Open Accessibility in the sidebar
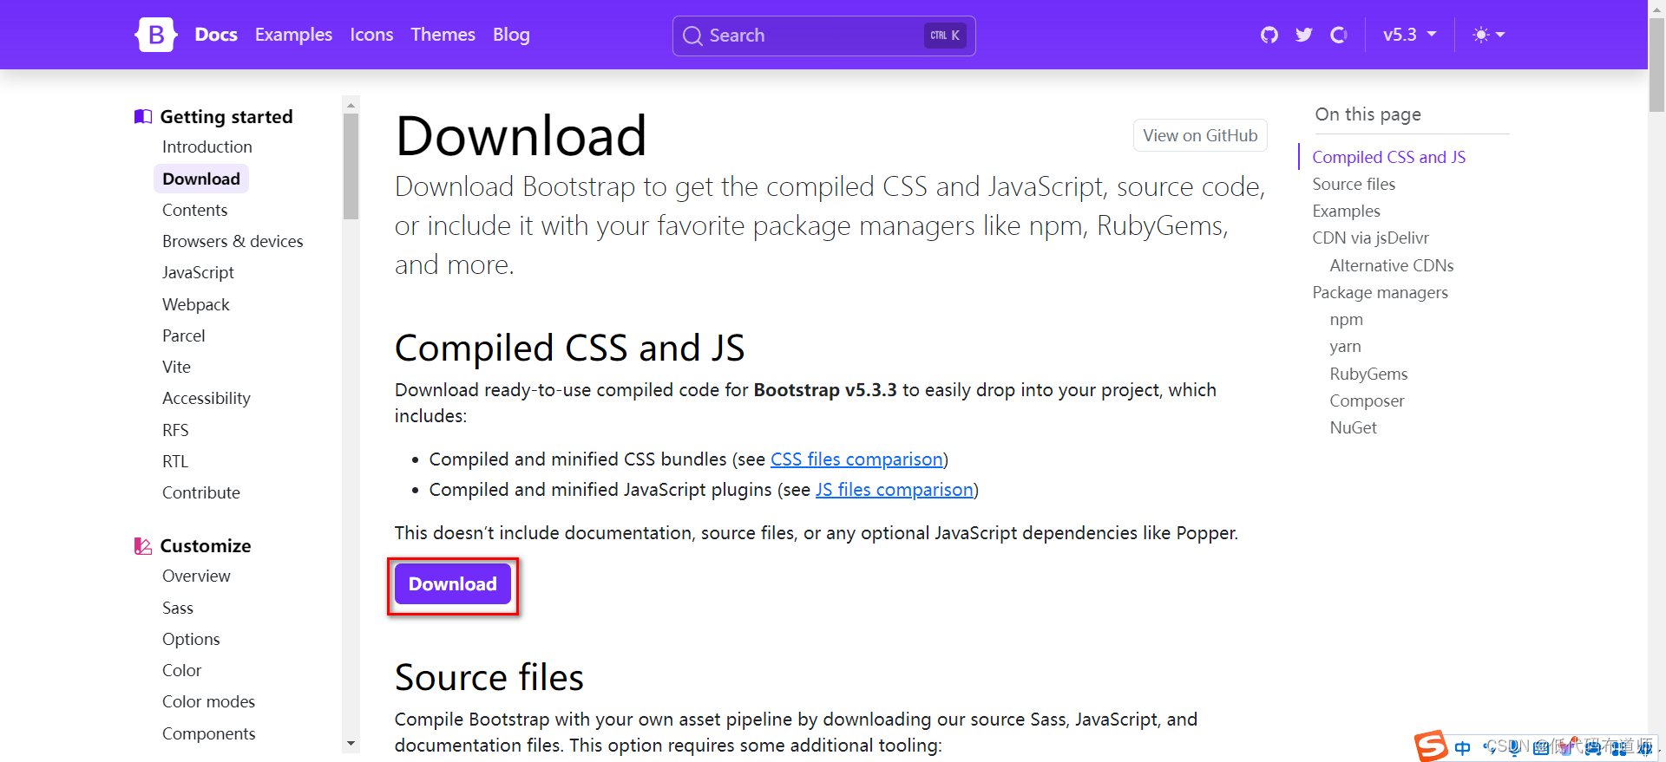This screenshot has height=762, width=1666. (207, 399)
